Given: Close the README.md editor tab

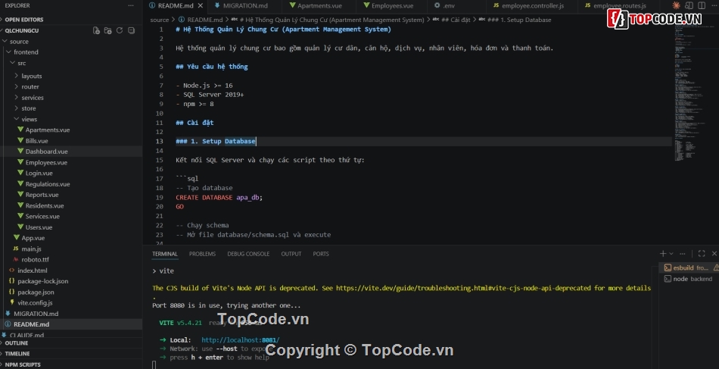Looking at the screenshot, I should tap(201, 5).
